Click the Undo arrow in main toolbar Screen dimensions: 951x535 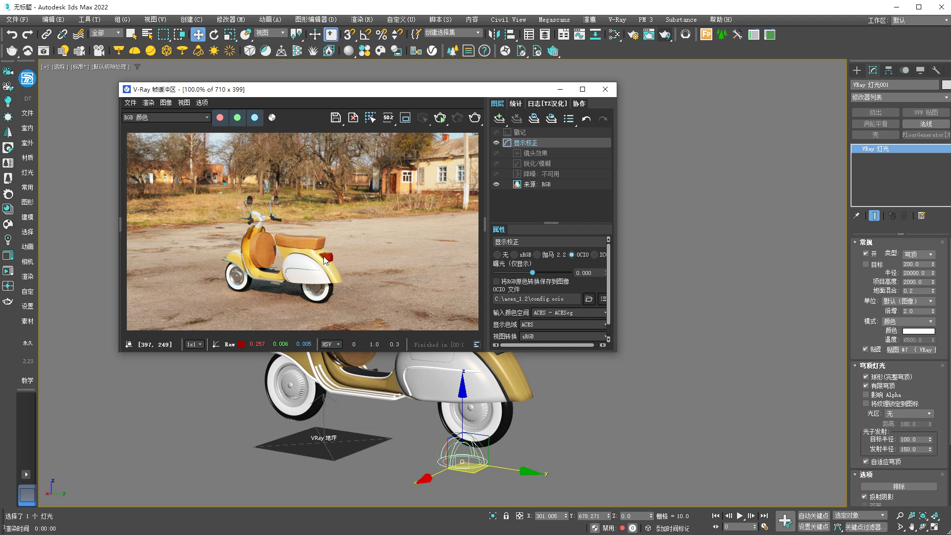(12, 34)
